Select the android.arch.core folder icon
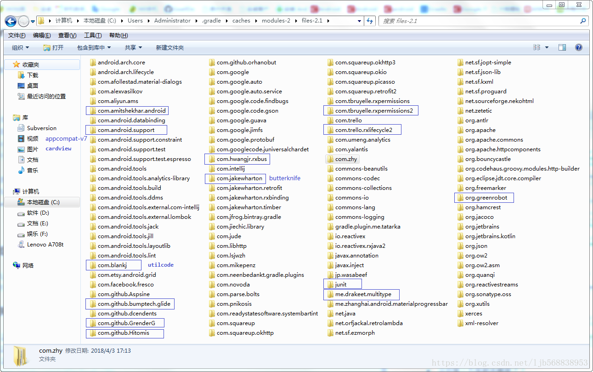The width and height of the screenshot is (593, 372). 93,63
